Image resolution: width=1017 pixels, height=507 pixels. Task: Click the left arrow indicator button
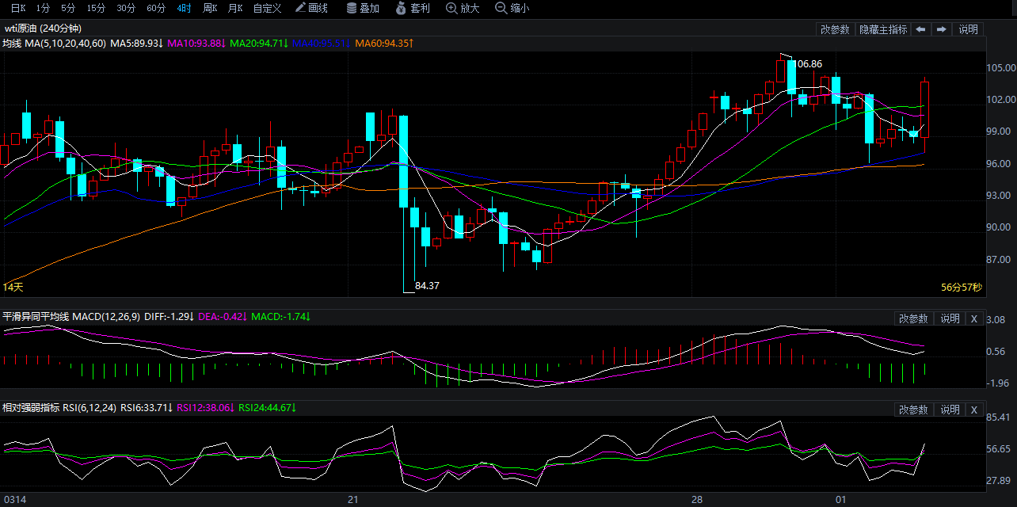coord(920,29)
